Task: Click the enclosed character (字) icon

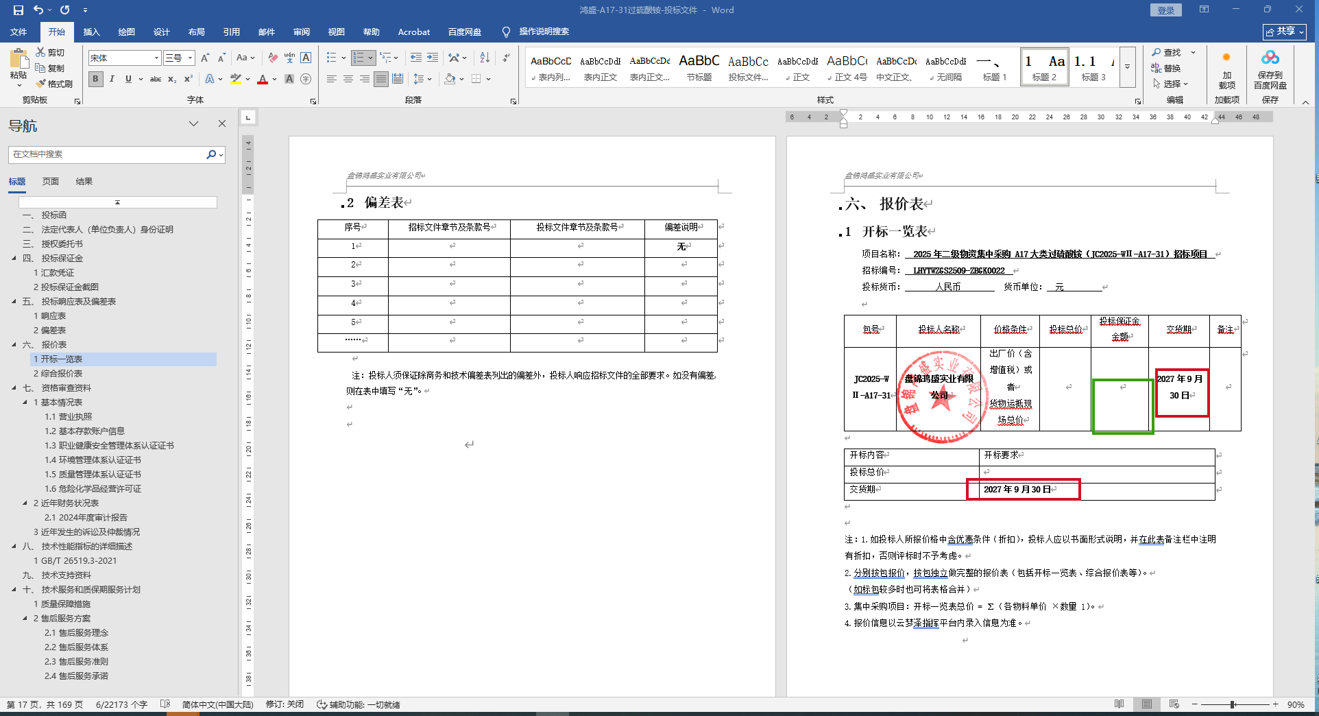Action: coord(306,79)
